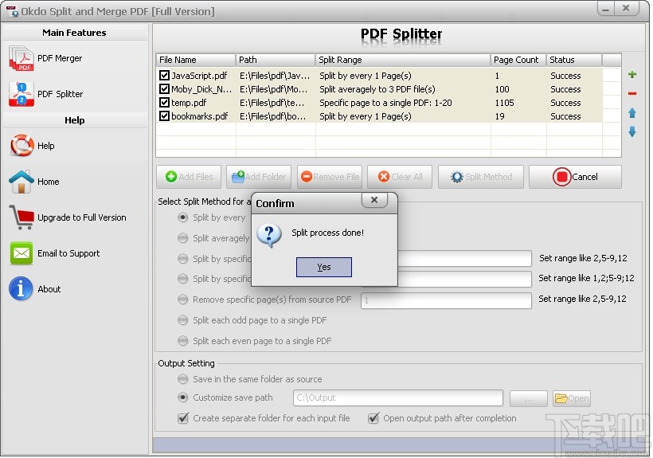The image size is (653, 458).
Task: Sort by the Split Range column header
Action: point(403,60)
